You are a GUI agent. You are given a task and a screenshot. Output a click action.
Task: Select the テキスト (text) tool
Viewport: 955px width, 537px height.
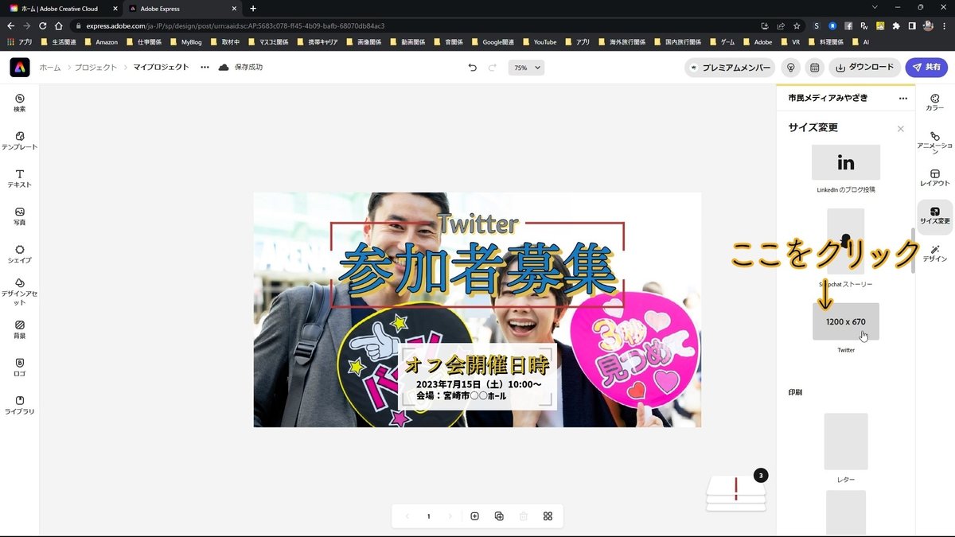(x=20, y=178)
